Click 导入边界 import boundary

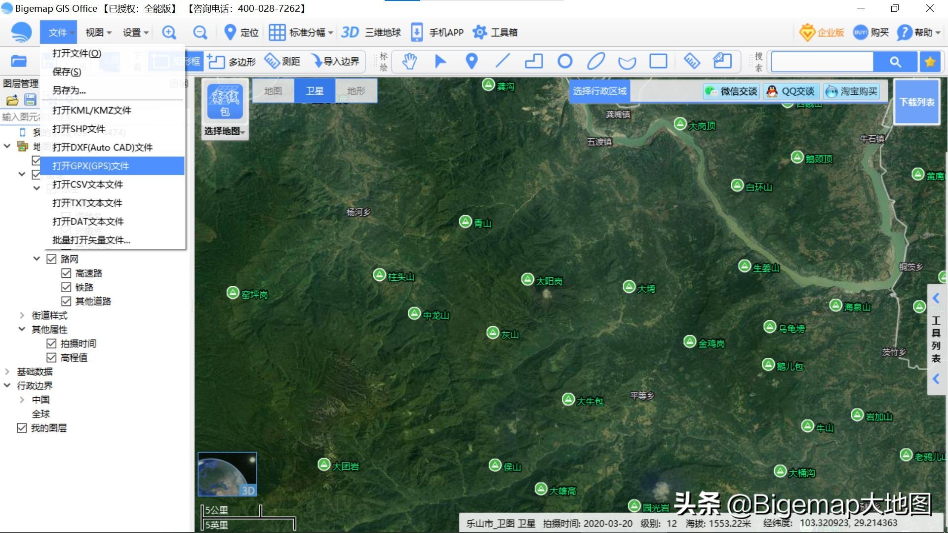335,61
